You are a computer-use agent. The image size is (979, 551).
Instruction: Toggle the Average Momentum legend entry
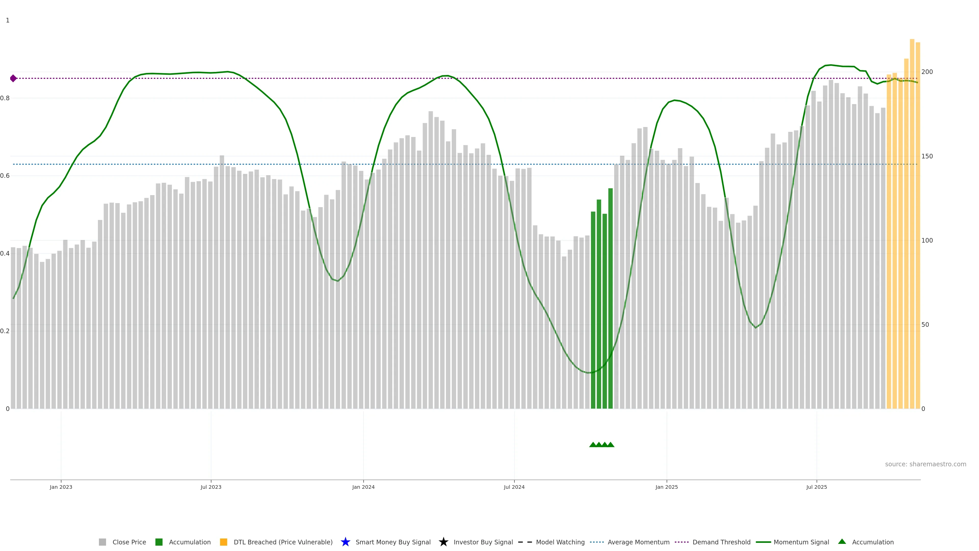click(638, 542)
